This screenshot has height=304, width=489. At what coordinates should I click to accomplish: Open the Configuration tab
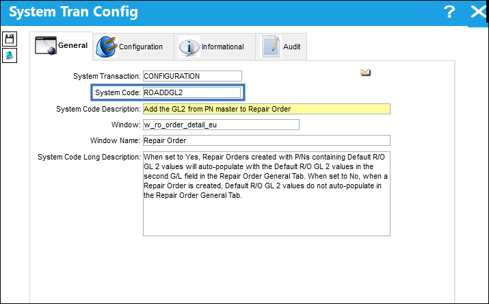[x=133, y=47]
